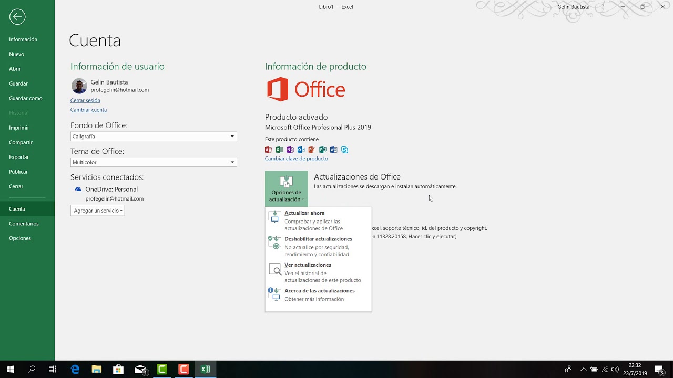Open the volume control in system tray
The image size is (673, 378).
coord(615,369)
